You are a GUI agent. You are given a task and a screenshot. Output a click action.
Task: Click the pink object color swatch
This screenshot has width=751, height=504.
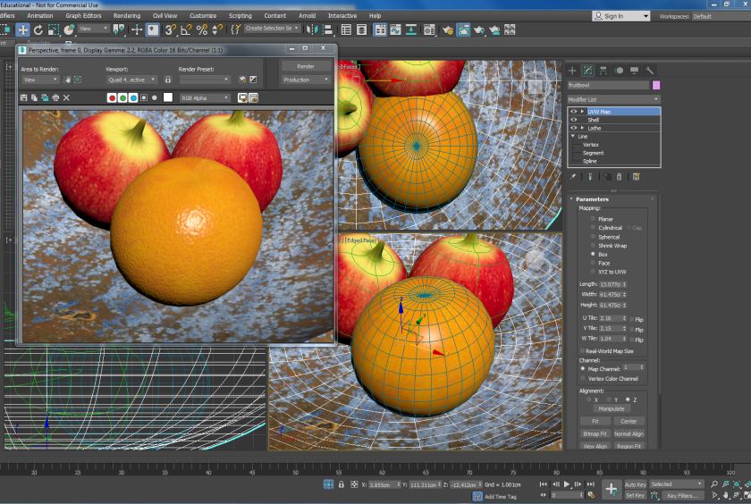(x=656, y=85)
